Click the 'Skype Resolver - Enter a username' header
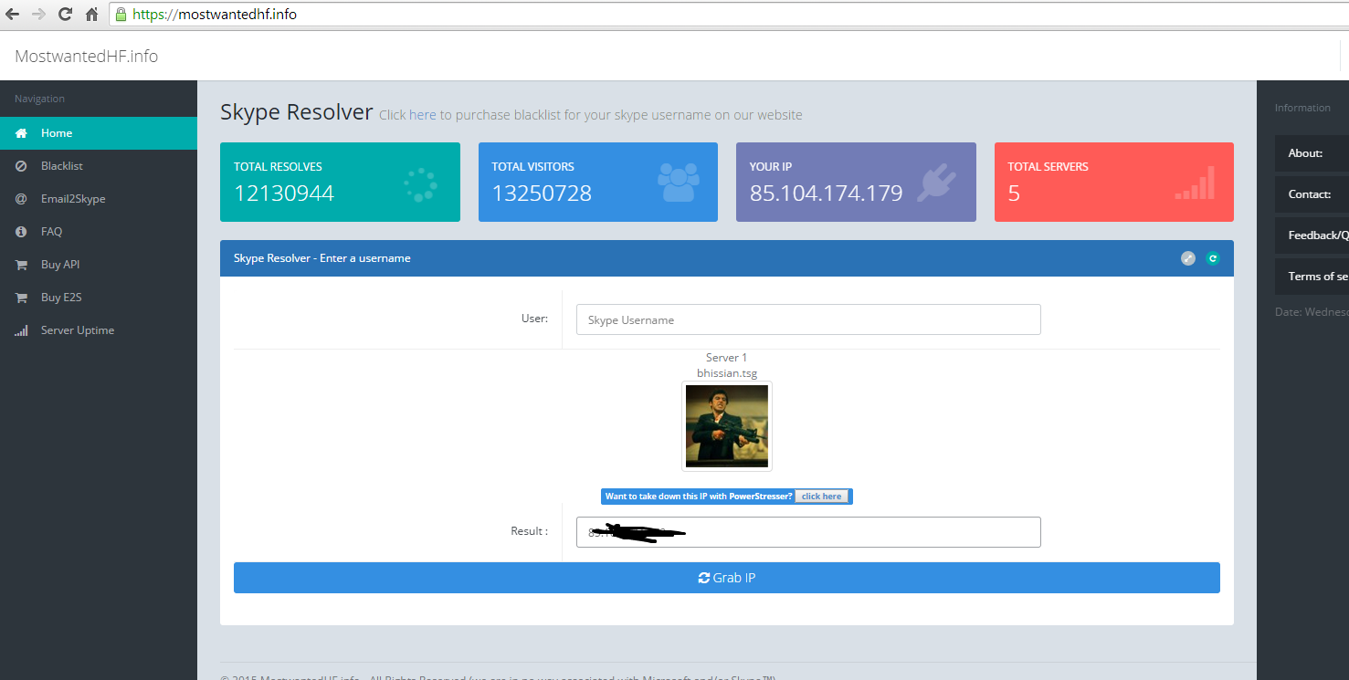 pos(322,258)
